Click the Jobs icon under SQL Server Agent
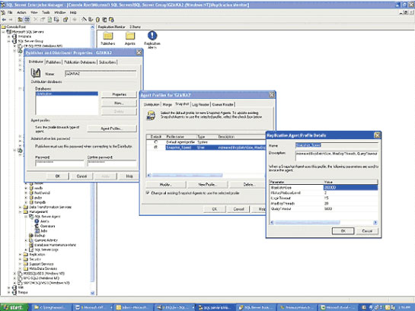 pyautogui.click(x=37, y=230)
